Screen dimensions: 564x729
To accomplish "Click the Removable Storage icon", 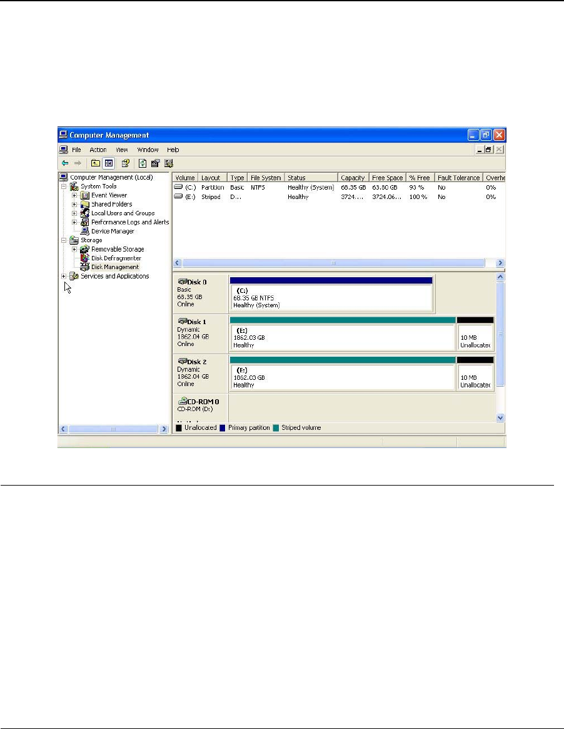I will click(x=84, y=249).
